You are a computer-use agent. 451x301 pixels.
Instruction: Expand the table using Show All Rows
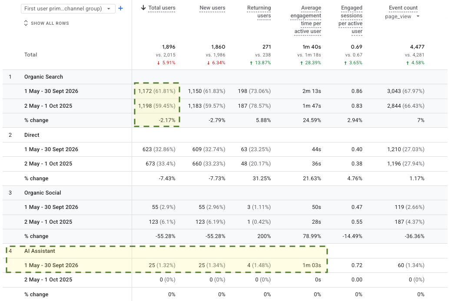point(46,23)
